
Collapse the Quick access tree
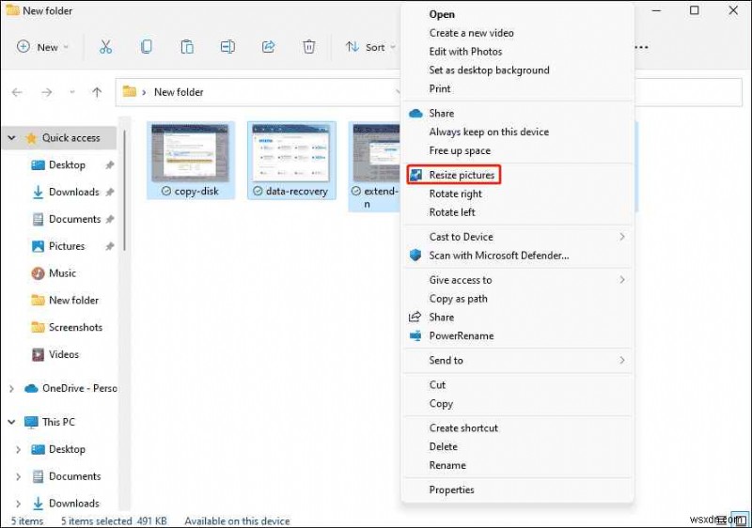pyautogui.click(x=11, y=138)
